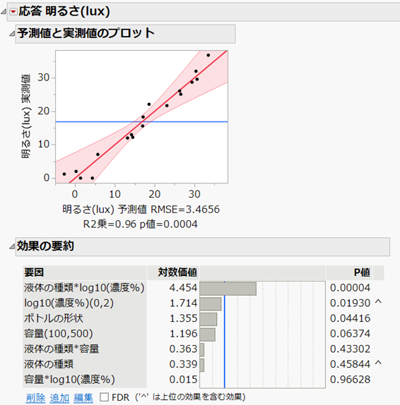The height and width of the screenshot is (405, 400).
Task: Click the 明るさ(lux) 予測値 RMSE=3.4656 axis label
Action: pyautogui.click(x=141, y=210)
